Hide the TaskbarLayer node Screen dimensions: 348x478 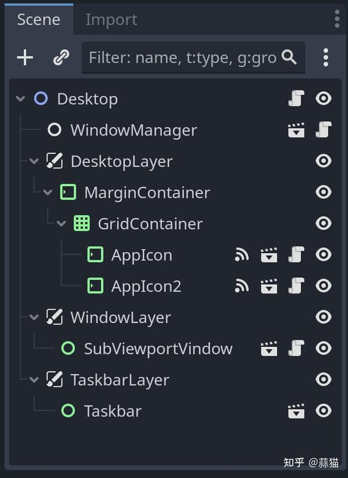coord(323,380)
